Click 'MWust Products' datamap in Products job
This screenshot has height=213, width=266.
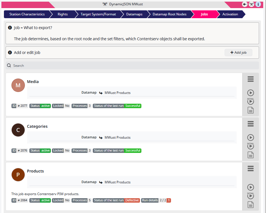pyautogui.click(x=118, y=182)
